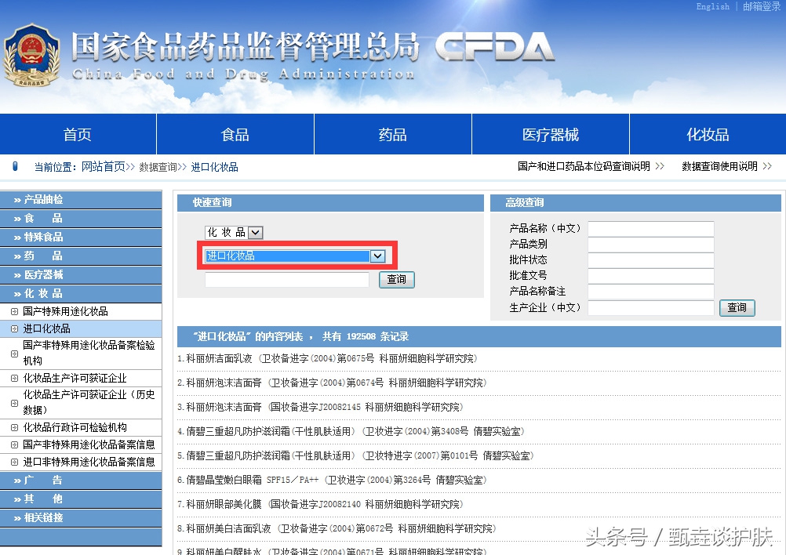Viewport: 786px width, 555px height.
Task: Select 国产非特殊用途化妆品备案检验机构 in sidebar
Action: (89, 353)
